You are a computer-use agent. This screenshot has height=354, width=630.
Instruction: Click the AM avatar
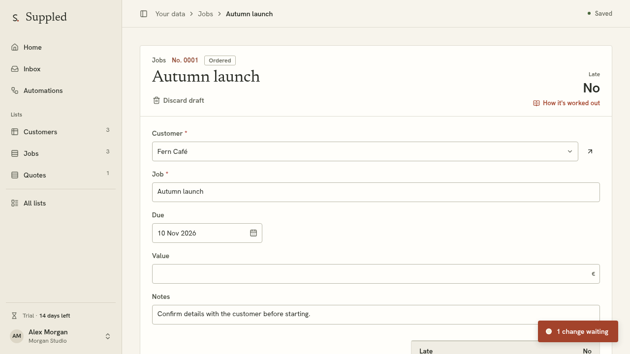tap(17, 336)
